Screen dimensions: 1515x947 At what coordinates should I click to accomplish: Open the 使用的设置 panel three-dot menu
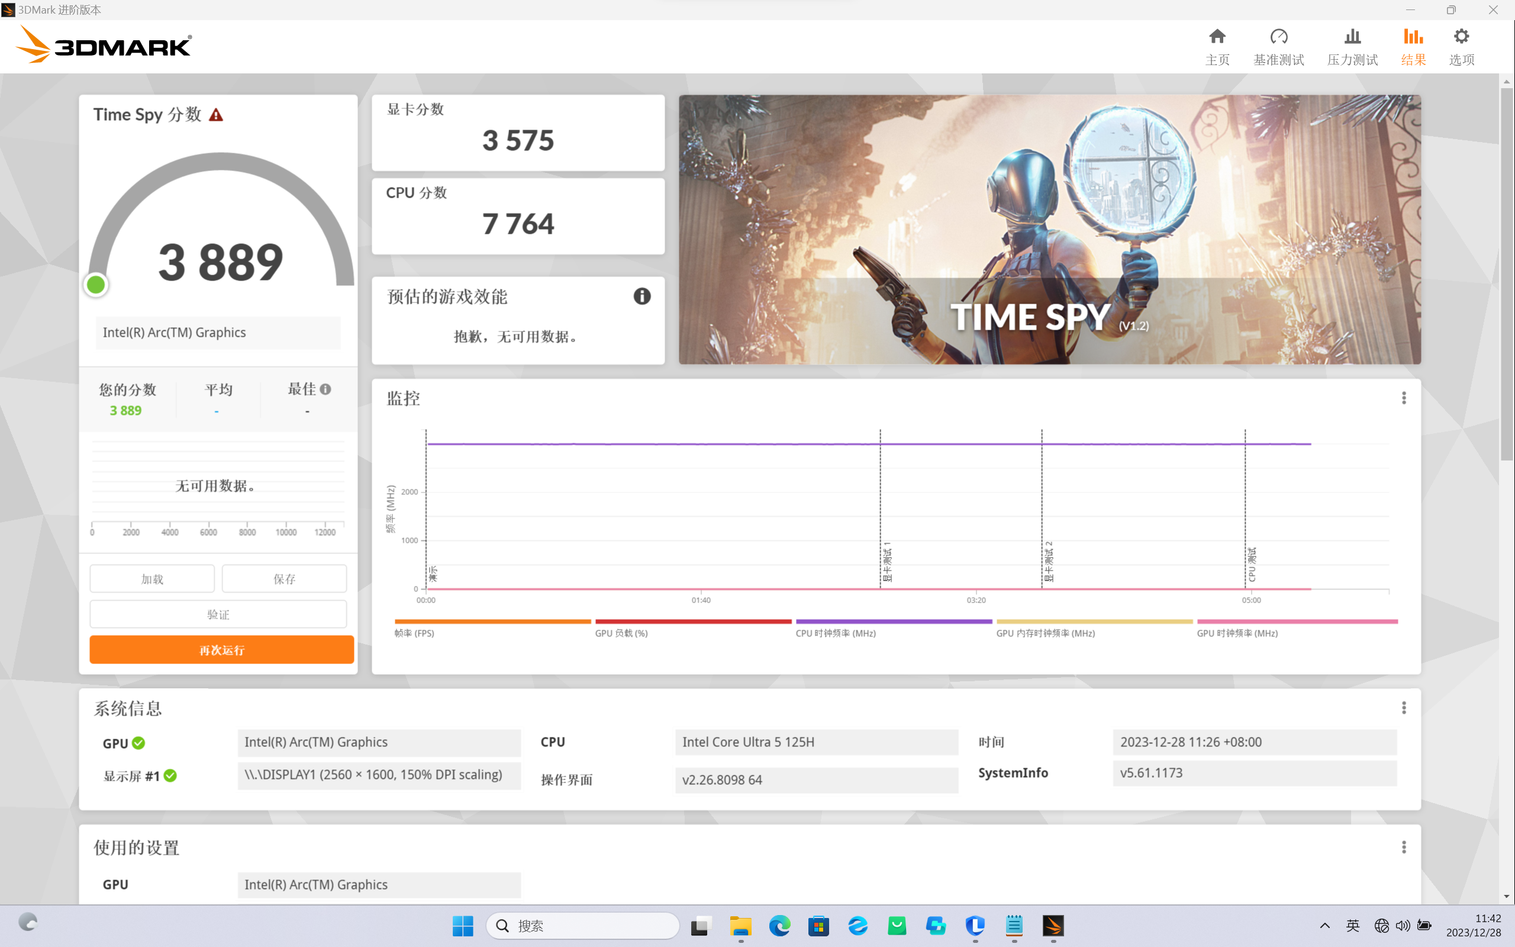click(1404, 848)
